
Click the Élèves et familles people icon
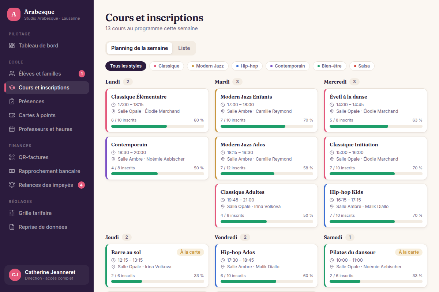click(x=12, y=74)
